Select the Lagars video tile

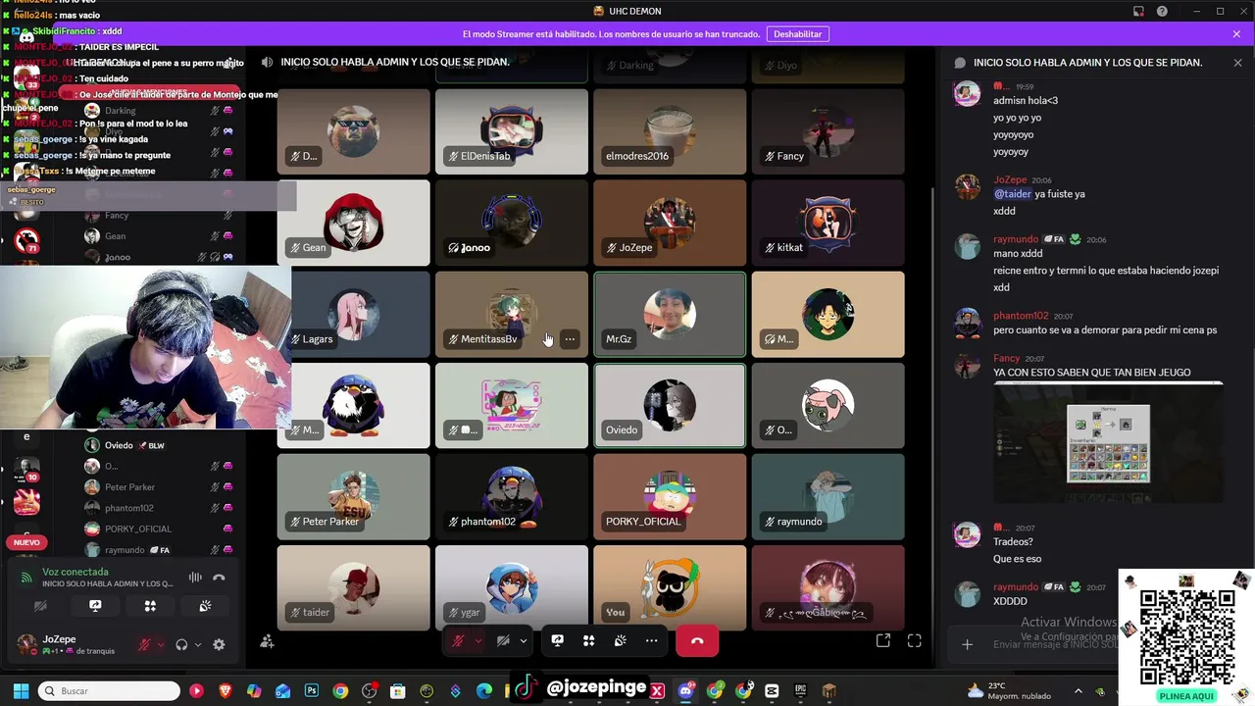coord(353,314)
